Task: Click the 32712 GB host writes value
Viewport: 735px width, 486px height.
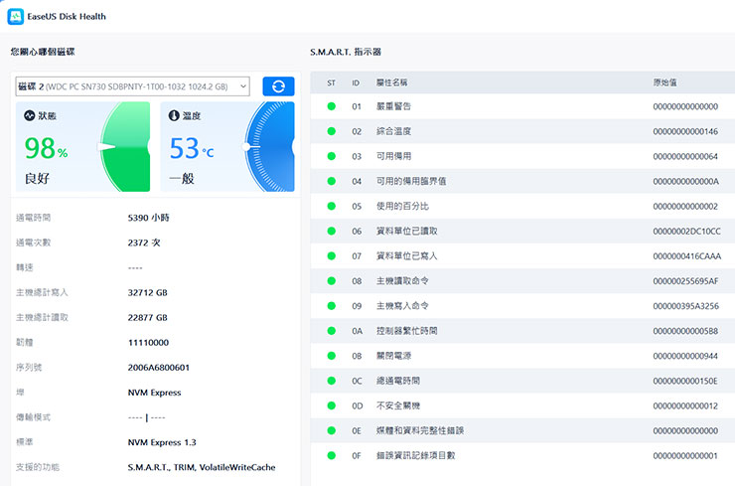Action: 147,293
